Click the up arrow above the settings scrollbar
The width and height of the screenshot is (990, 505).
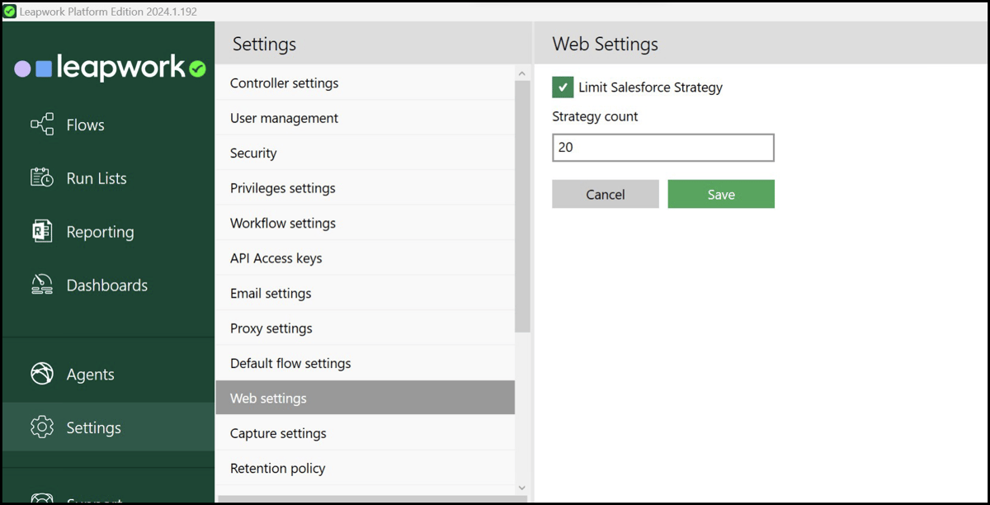[522, 72]
